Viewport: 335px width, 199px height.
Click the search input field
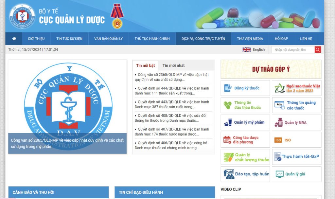click(293, 50)
